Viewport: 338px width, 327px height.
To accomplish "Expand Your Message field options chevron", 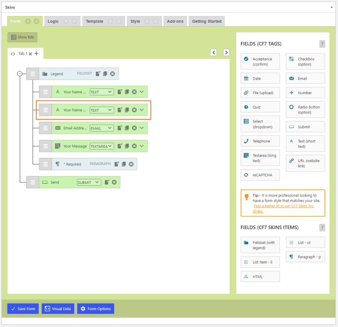I will coord(142,146).
